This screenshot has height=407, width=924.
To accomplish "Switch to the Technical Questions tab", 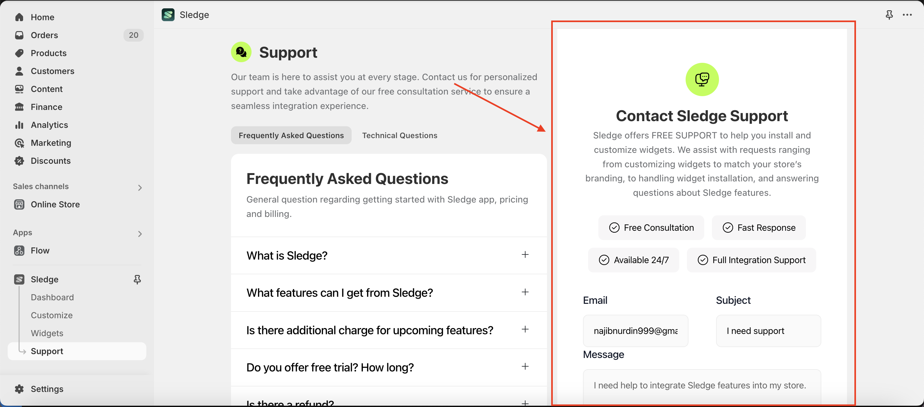I will pos(399,136).
